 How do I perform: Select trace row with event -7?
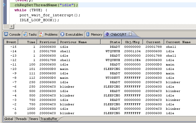tap(100, 82)
